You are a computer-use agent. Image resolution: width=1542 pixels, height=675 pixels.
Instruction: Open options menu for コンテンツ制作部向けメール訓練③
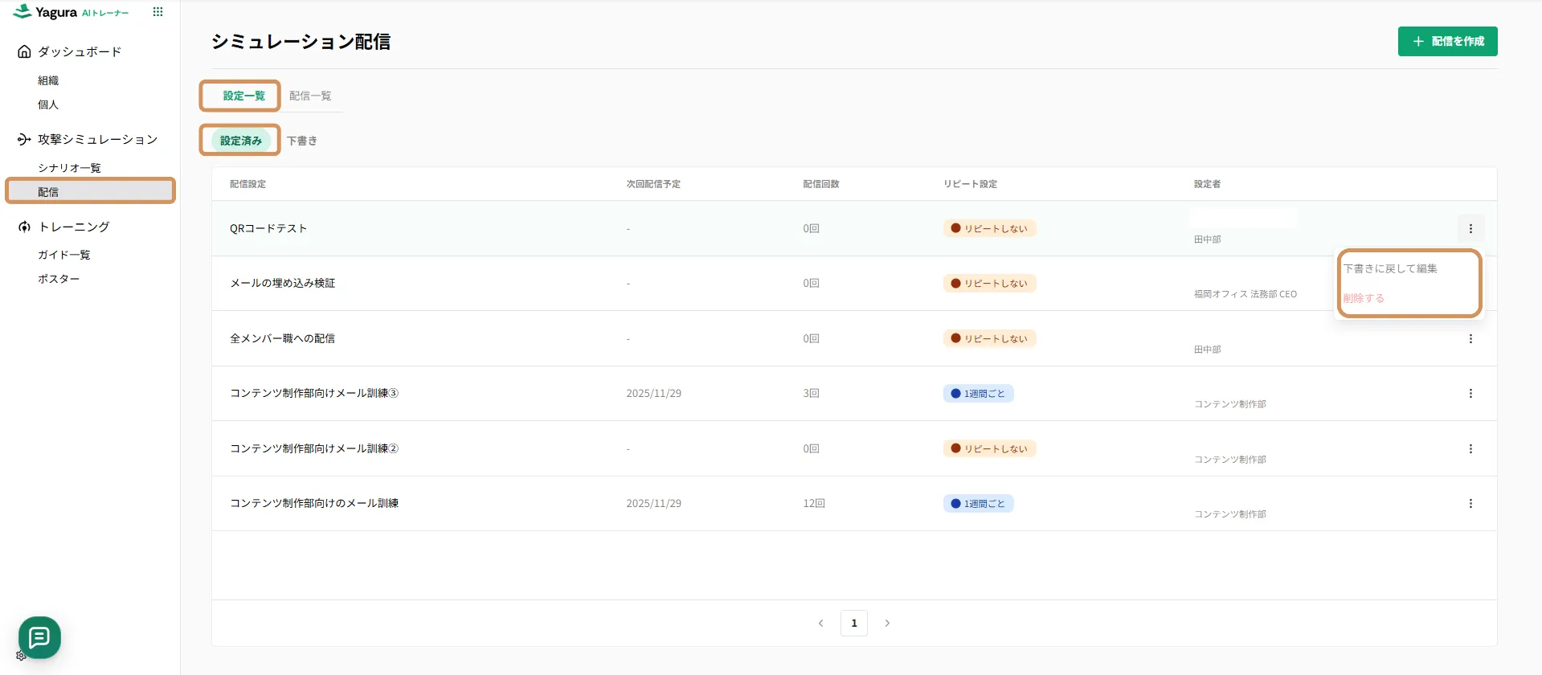(x=1470, y=394)
